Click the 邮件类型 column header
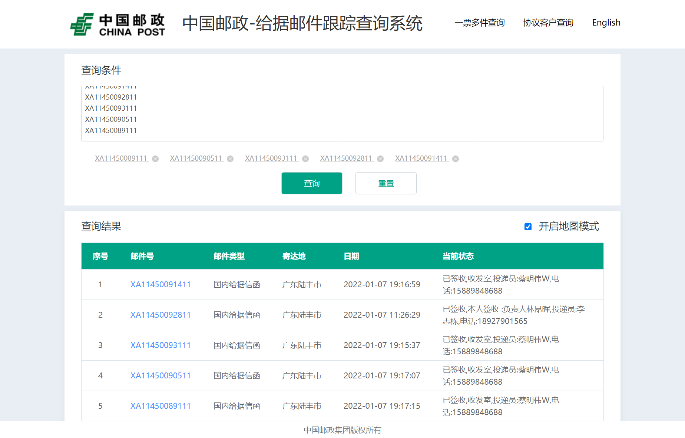This screenshot has width=685, height=438. coord(229,256)
